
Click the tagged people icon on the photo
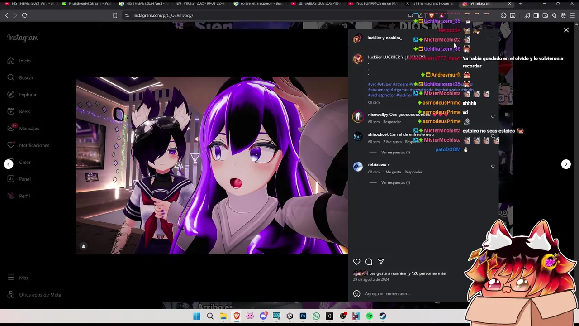pyautogui.click(x=83, y=246)
